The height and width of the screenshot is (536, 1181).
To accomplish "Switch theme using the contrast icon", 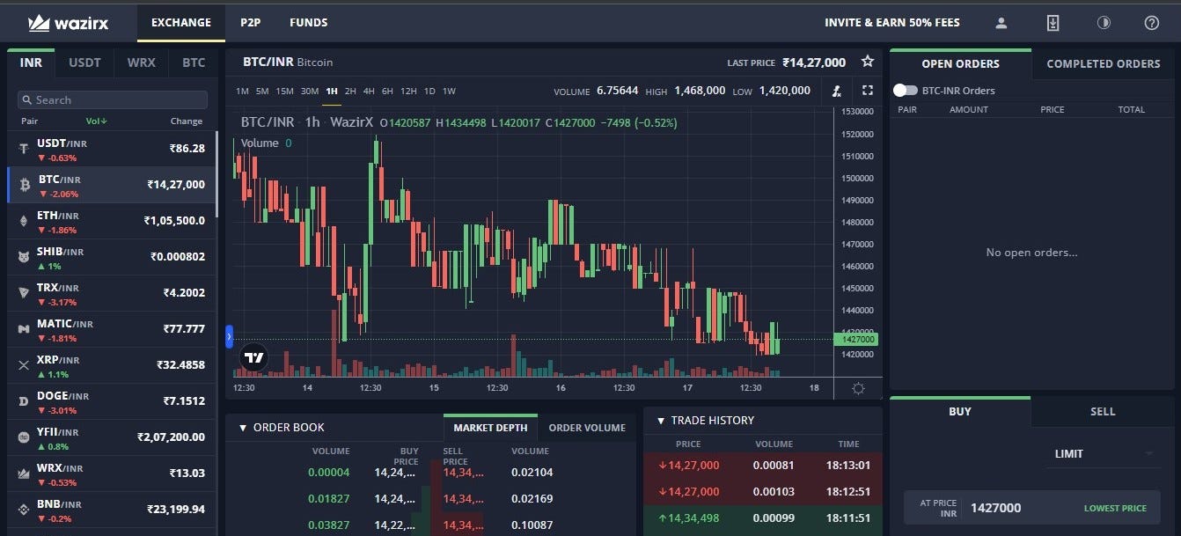I will point(1104,22).
